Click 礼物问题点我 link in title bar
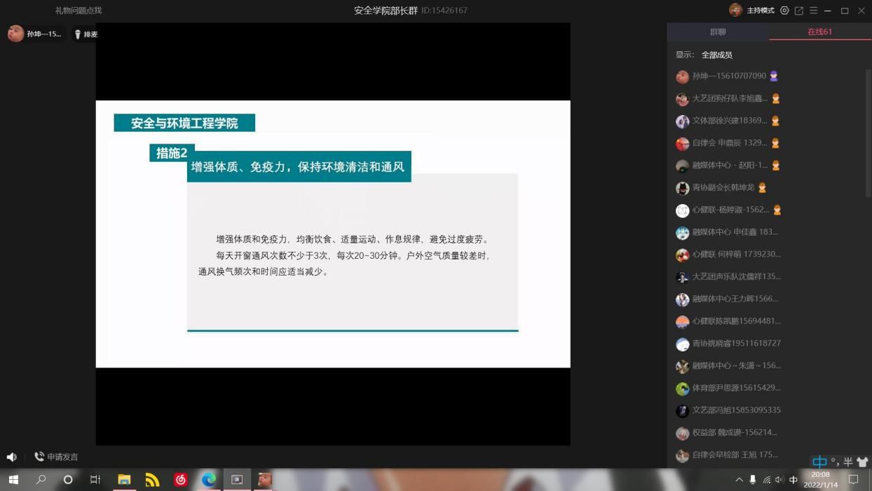Screen dimensions: 872x491 point(79,11)
